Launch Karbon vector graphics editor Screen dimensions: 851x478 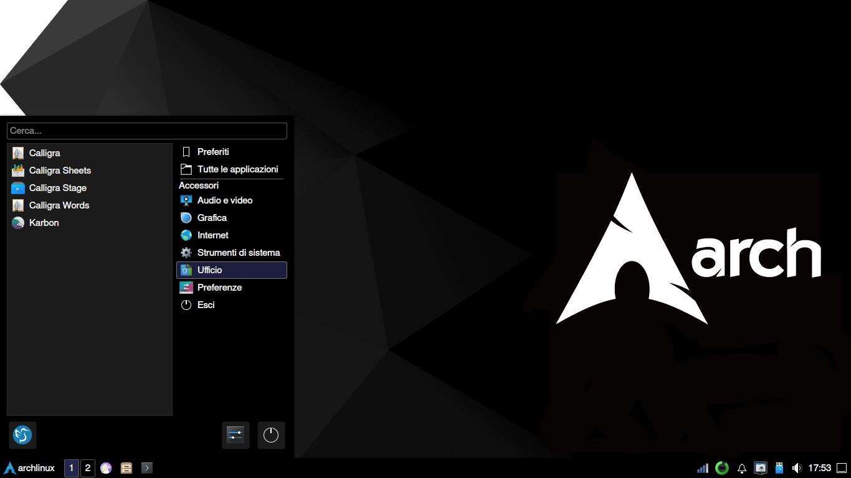click(90, 223)
